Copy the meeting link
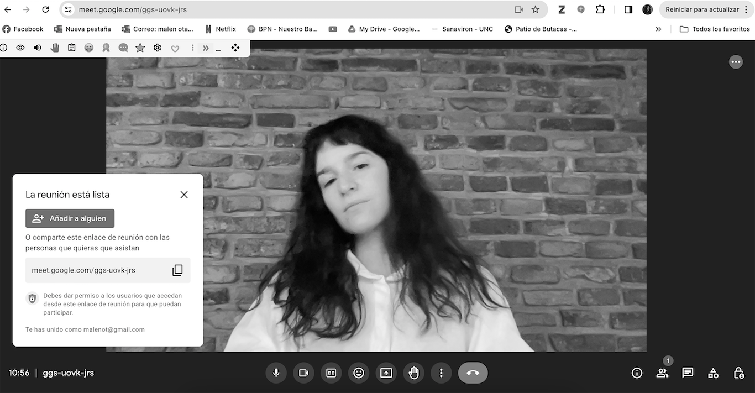This screenshot has width=755, height=393. pyautogui.click(x=177, y=270)
